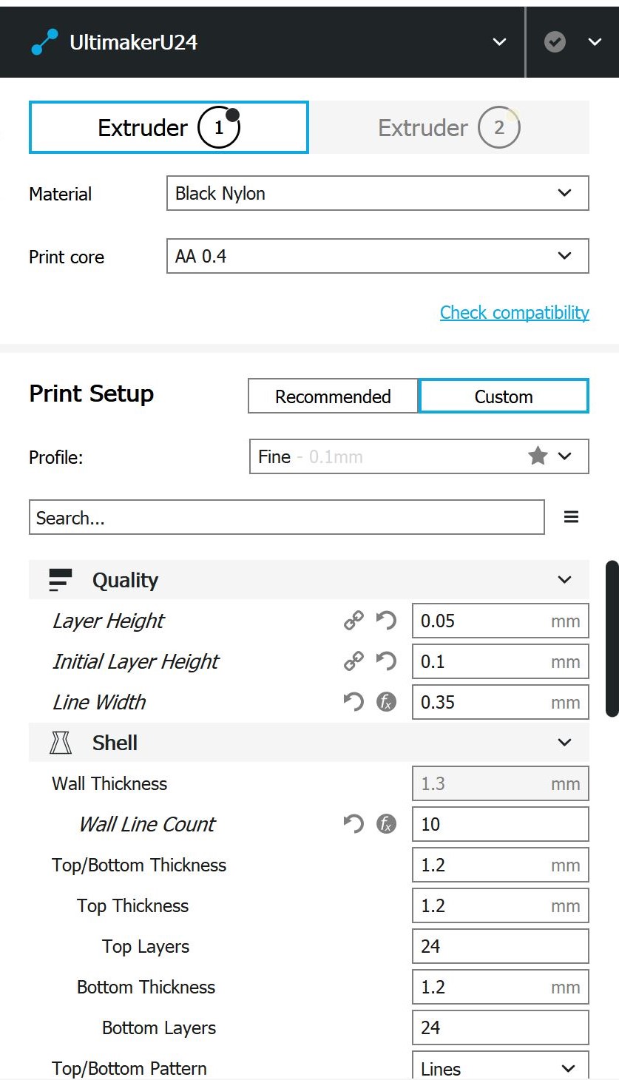Open the Print core AA 0.4 dropdown
Screen dimensions: 619x1080
click(377, 257)
